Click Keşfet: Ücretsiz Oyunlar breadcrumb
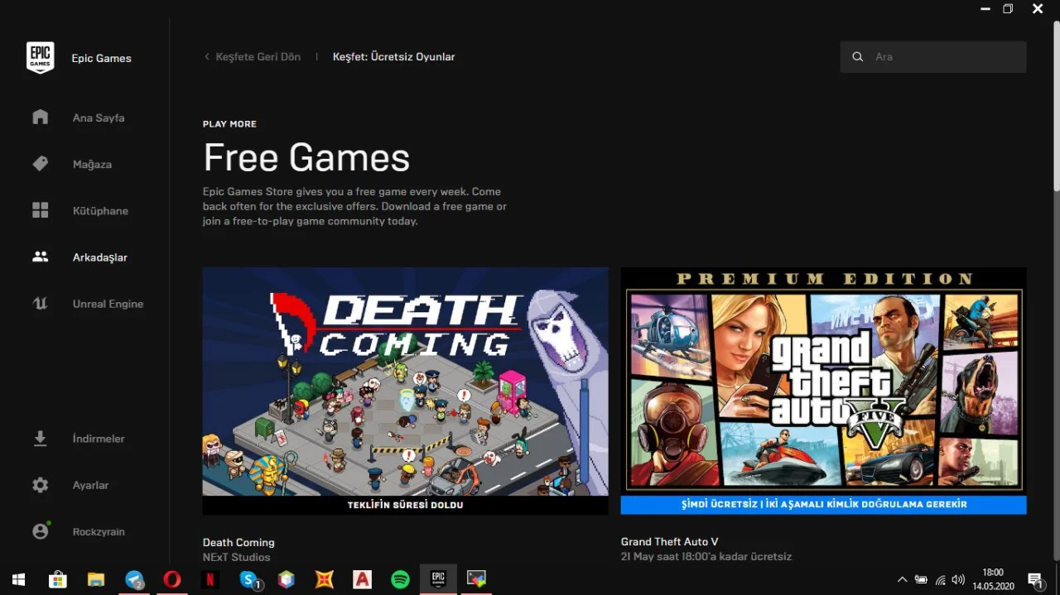Image resolution: width=1060 pixels, height=595 pixels. (393, 57)
